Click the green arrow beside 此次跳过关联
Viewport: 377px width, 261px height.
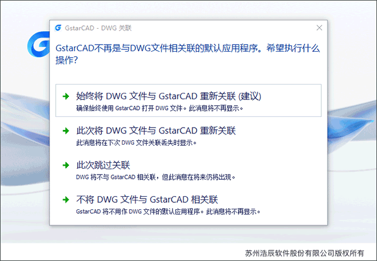[x=65, y=165]
